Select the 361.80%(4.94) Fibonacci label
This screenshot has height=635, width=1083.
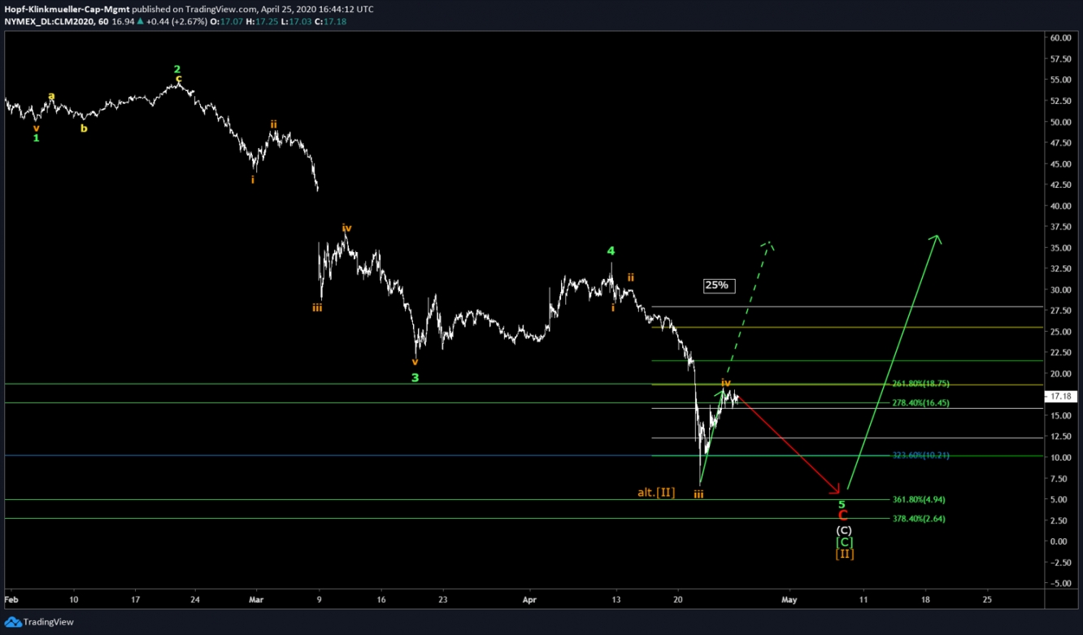(919, 500)
